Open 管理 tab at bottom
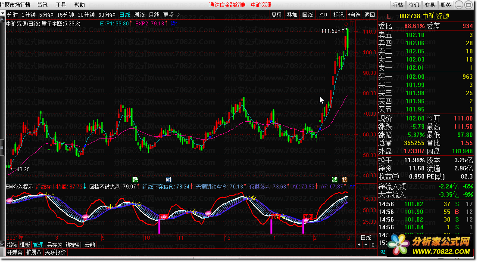Image resolution: width=478 pixels, height=262 pixels. (38, 245)
